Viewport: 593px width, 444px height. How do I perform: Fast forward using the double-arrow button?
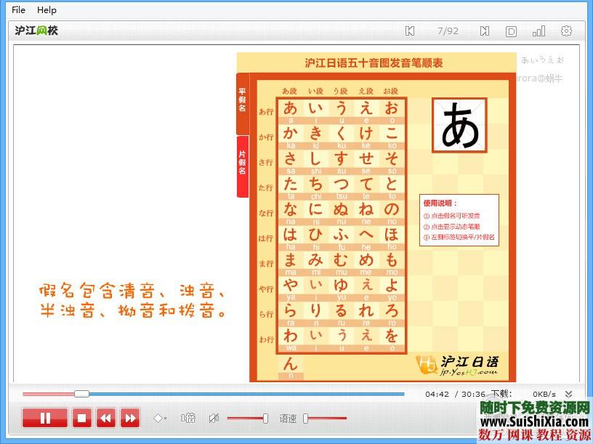(x=129, y=418)
